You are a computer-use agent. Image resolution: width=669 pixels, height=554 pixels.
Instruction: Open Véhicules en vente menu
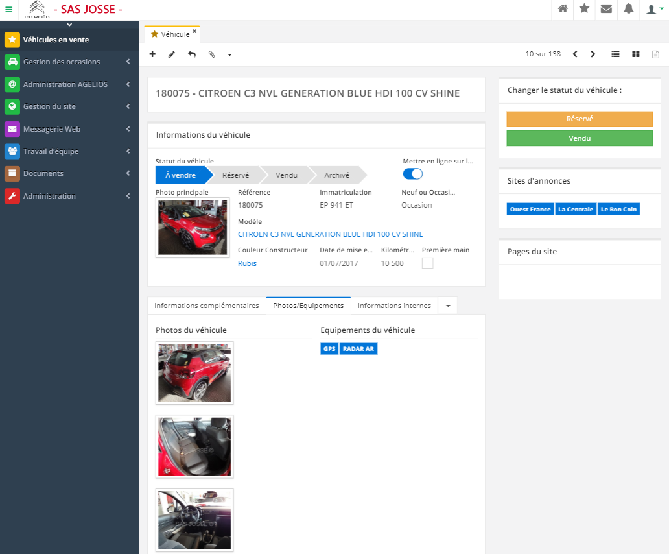tap(69, 40)
